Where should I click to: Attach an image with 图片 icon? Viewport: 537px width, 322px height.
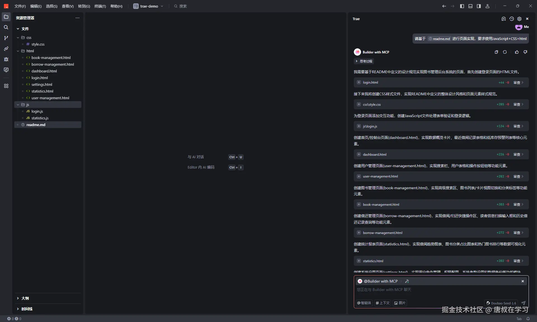click(x=400, y=303)
